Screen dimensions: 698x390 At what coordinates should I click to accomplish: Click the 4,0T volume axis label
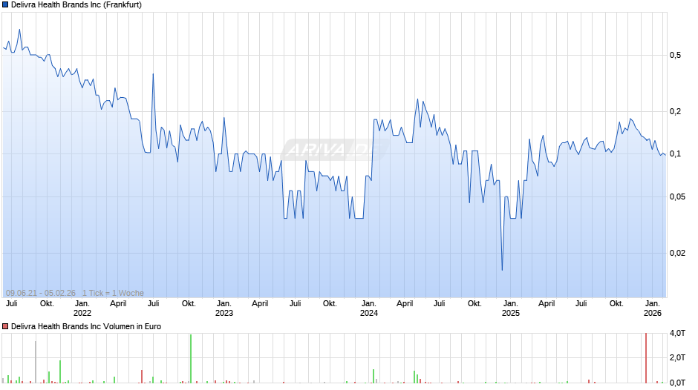point(677,333)
